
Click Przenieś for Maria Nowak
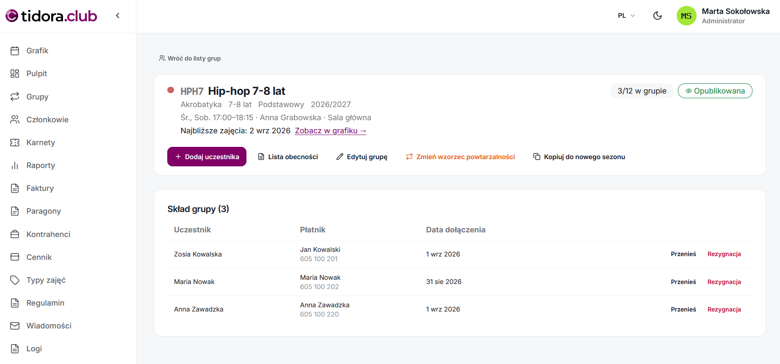pyautogui.click(x=683, y=282)
